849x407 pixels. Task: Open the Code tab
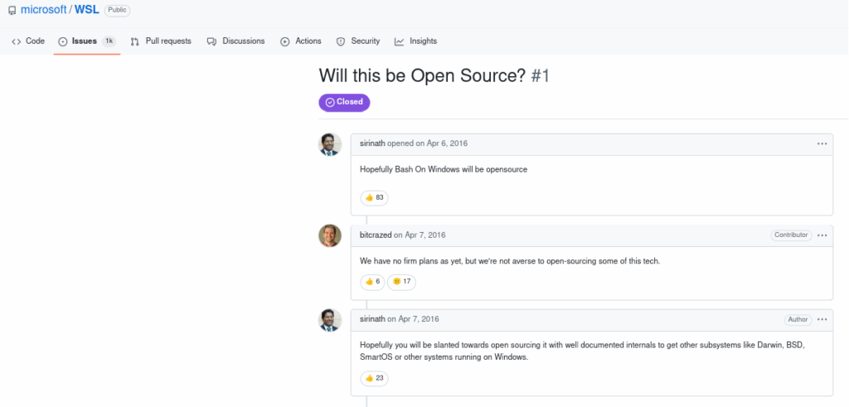[x=28, y=41]
